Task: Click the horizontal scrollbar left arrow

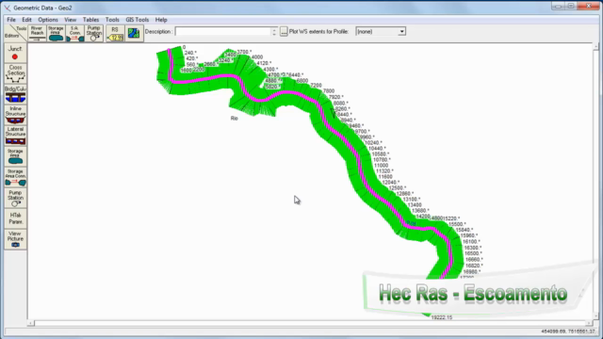Action: [x=31, y=323]
